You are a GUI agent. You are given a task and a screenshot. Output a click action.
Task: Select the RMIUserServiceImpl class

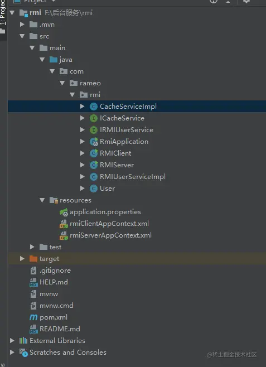tap(133, 177)
